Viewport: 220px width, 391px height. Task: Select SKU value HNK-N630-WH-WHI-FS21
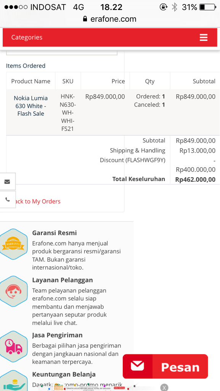[x=68, y=113]
